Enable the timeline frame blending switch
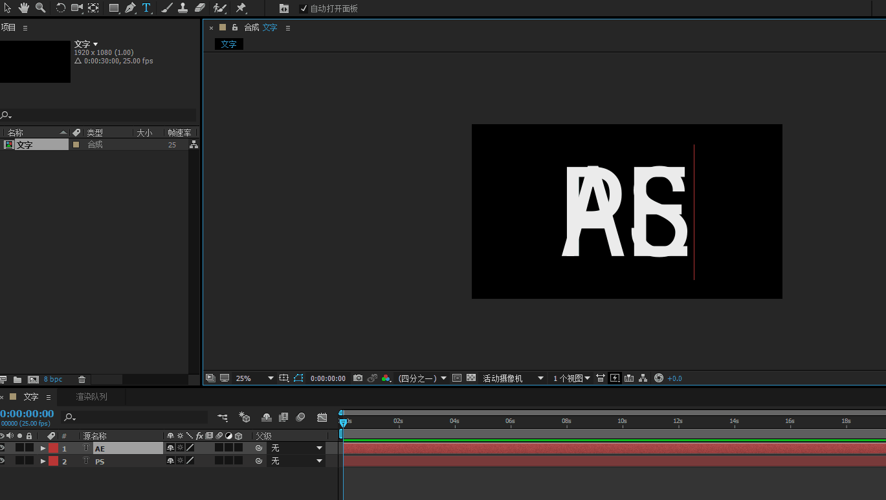Viewport: 886px width, 500px height. coord(283,417)
